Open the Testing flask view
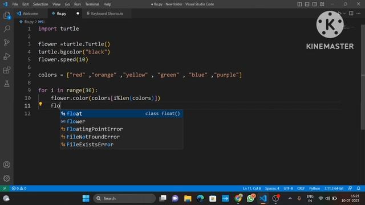Viewport: 365px width, 205px height. tap(7, 84)
